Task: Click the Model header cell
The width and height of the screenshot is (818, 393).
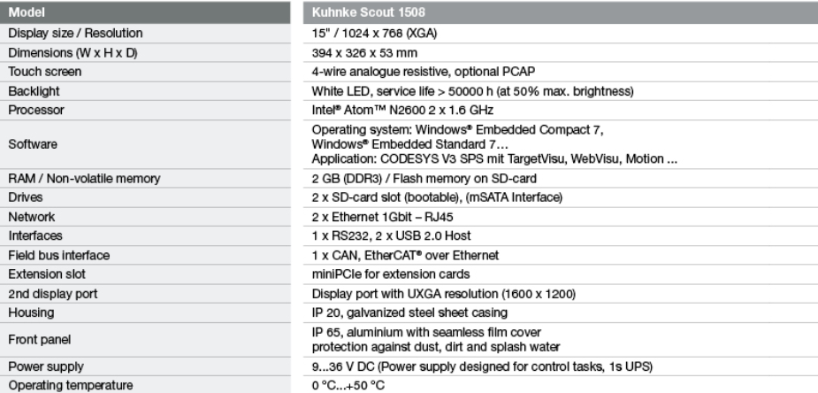Action: pyautogui.click(x=145, y=12)
